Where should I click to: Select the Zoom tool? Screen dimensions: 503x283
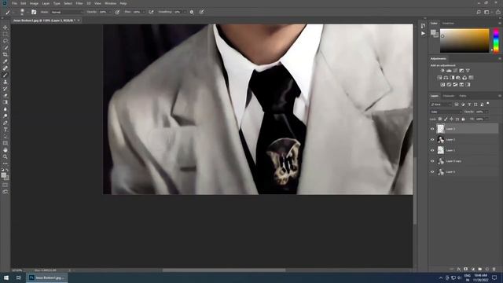[x=6, y=156]
